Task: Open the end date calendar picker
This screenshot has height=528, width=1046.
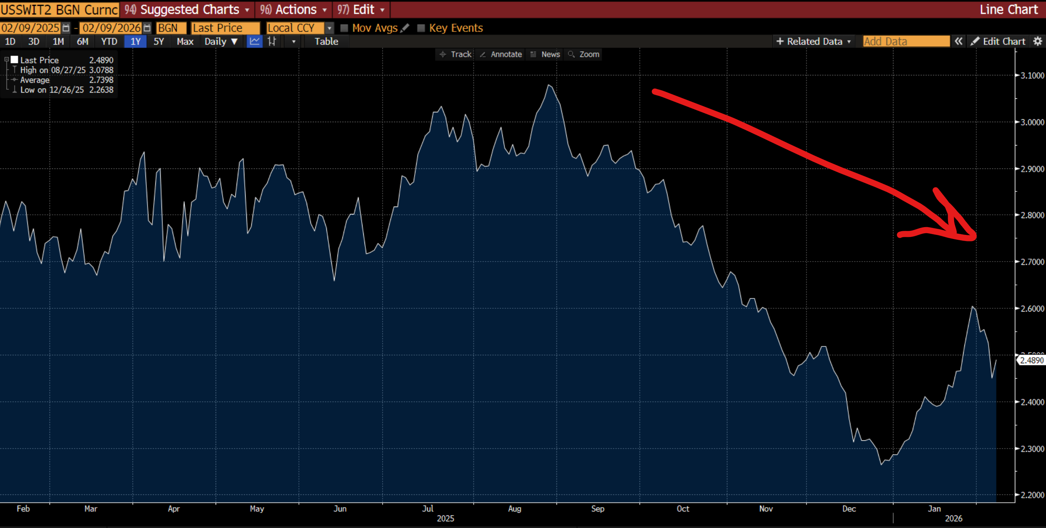Action: (x=147, y=28)
